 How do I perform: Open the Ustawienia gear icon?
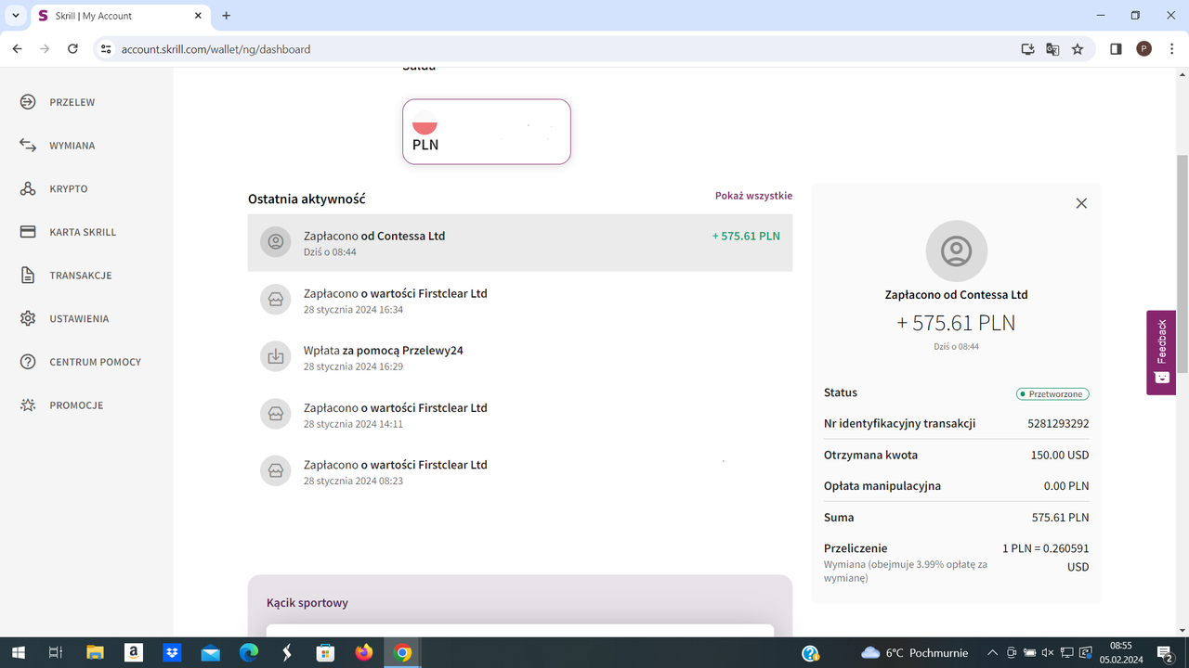pyautogui.click(x=28, y=318)
